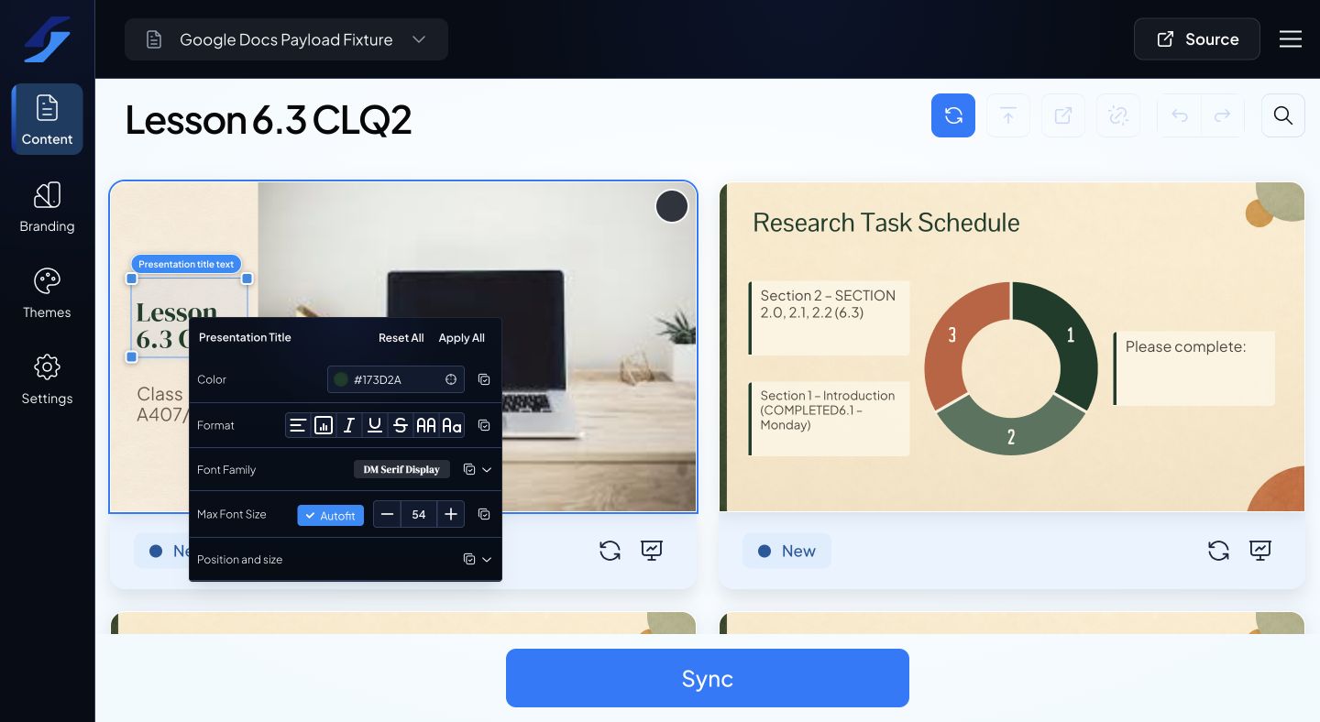Click the New badge under Research slide

786,551
